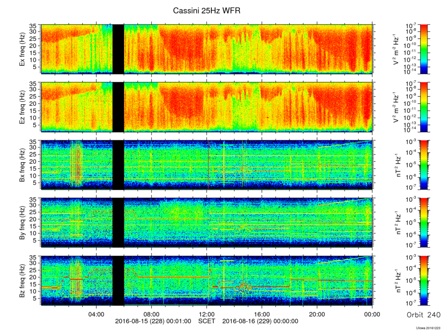Screen dimensions: 441x330
Task: Click the "35" tick on the Ex frequency axis
Action: 33,26
